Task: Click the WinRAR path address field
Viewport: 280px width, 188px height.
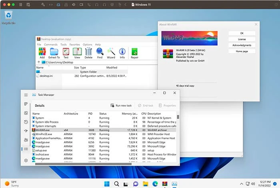Action: pos(99,62)
